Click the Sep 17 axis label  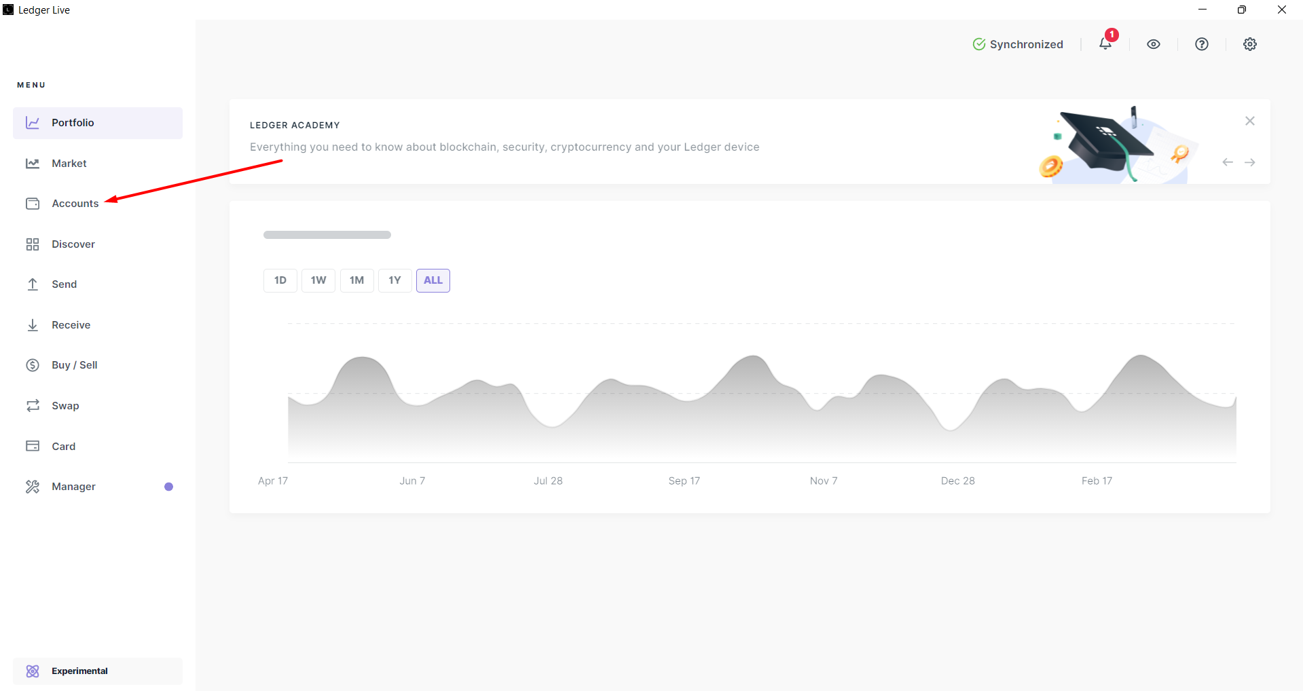(684, 481)
